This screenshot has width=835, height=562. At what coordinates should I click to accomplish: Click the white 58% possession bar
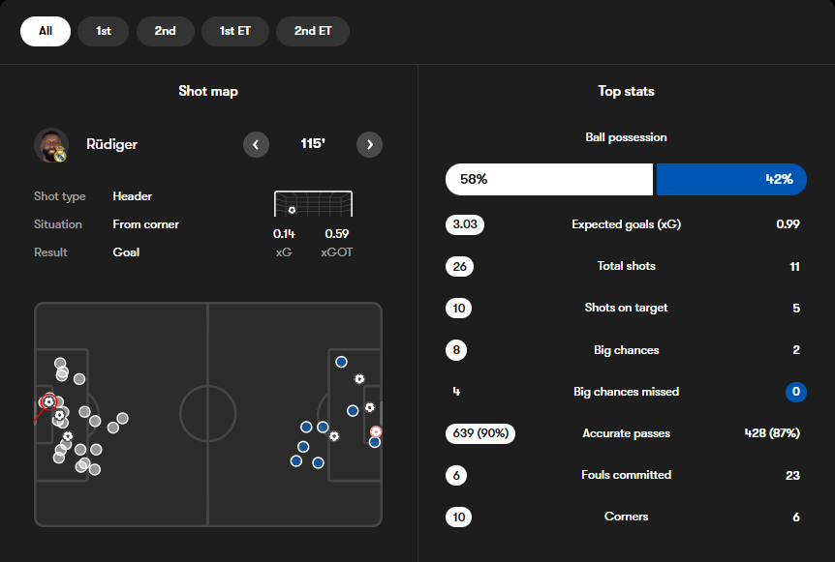(x=549, y=179)
